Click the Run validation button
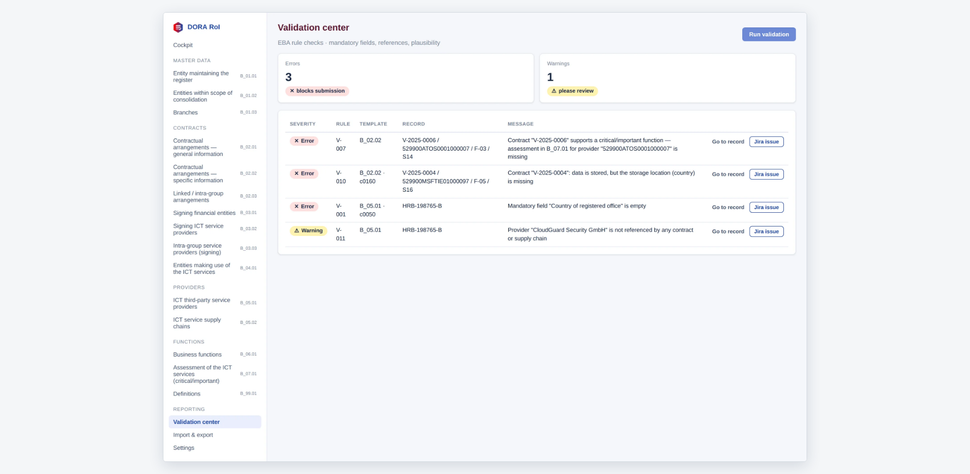This screenshot has width=970, height=474. 769,34
